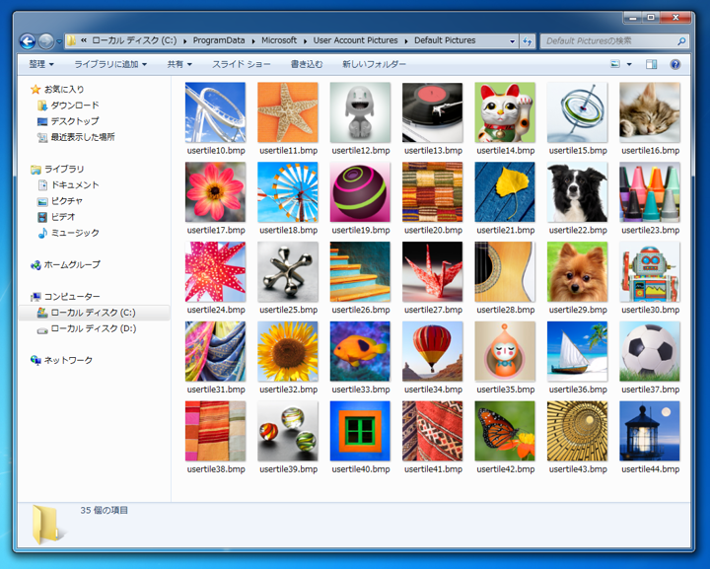Click the search magnifier icon
The width and height of the screenshot is (710, 569).
[x=681, y=41]
